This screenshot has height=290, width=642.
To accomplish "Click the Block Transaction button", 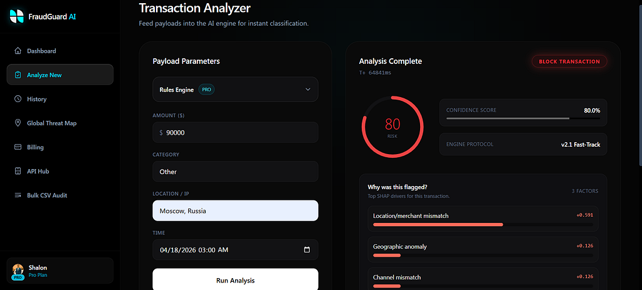I will 569,61.
